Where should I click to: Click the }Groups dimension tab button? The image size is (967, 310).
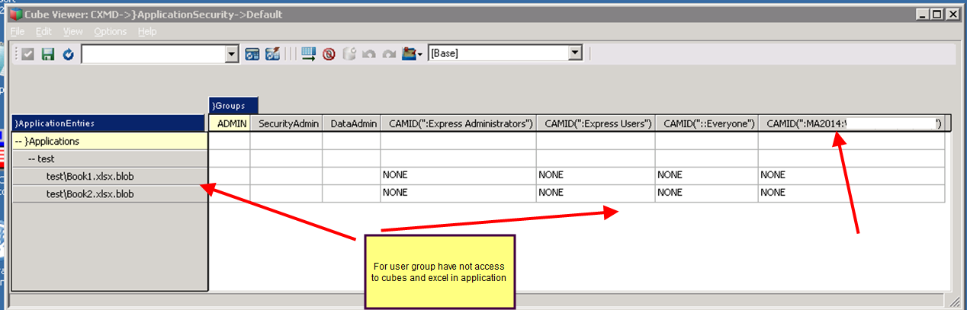[233, 106]
